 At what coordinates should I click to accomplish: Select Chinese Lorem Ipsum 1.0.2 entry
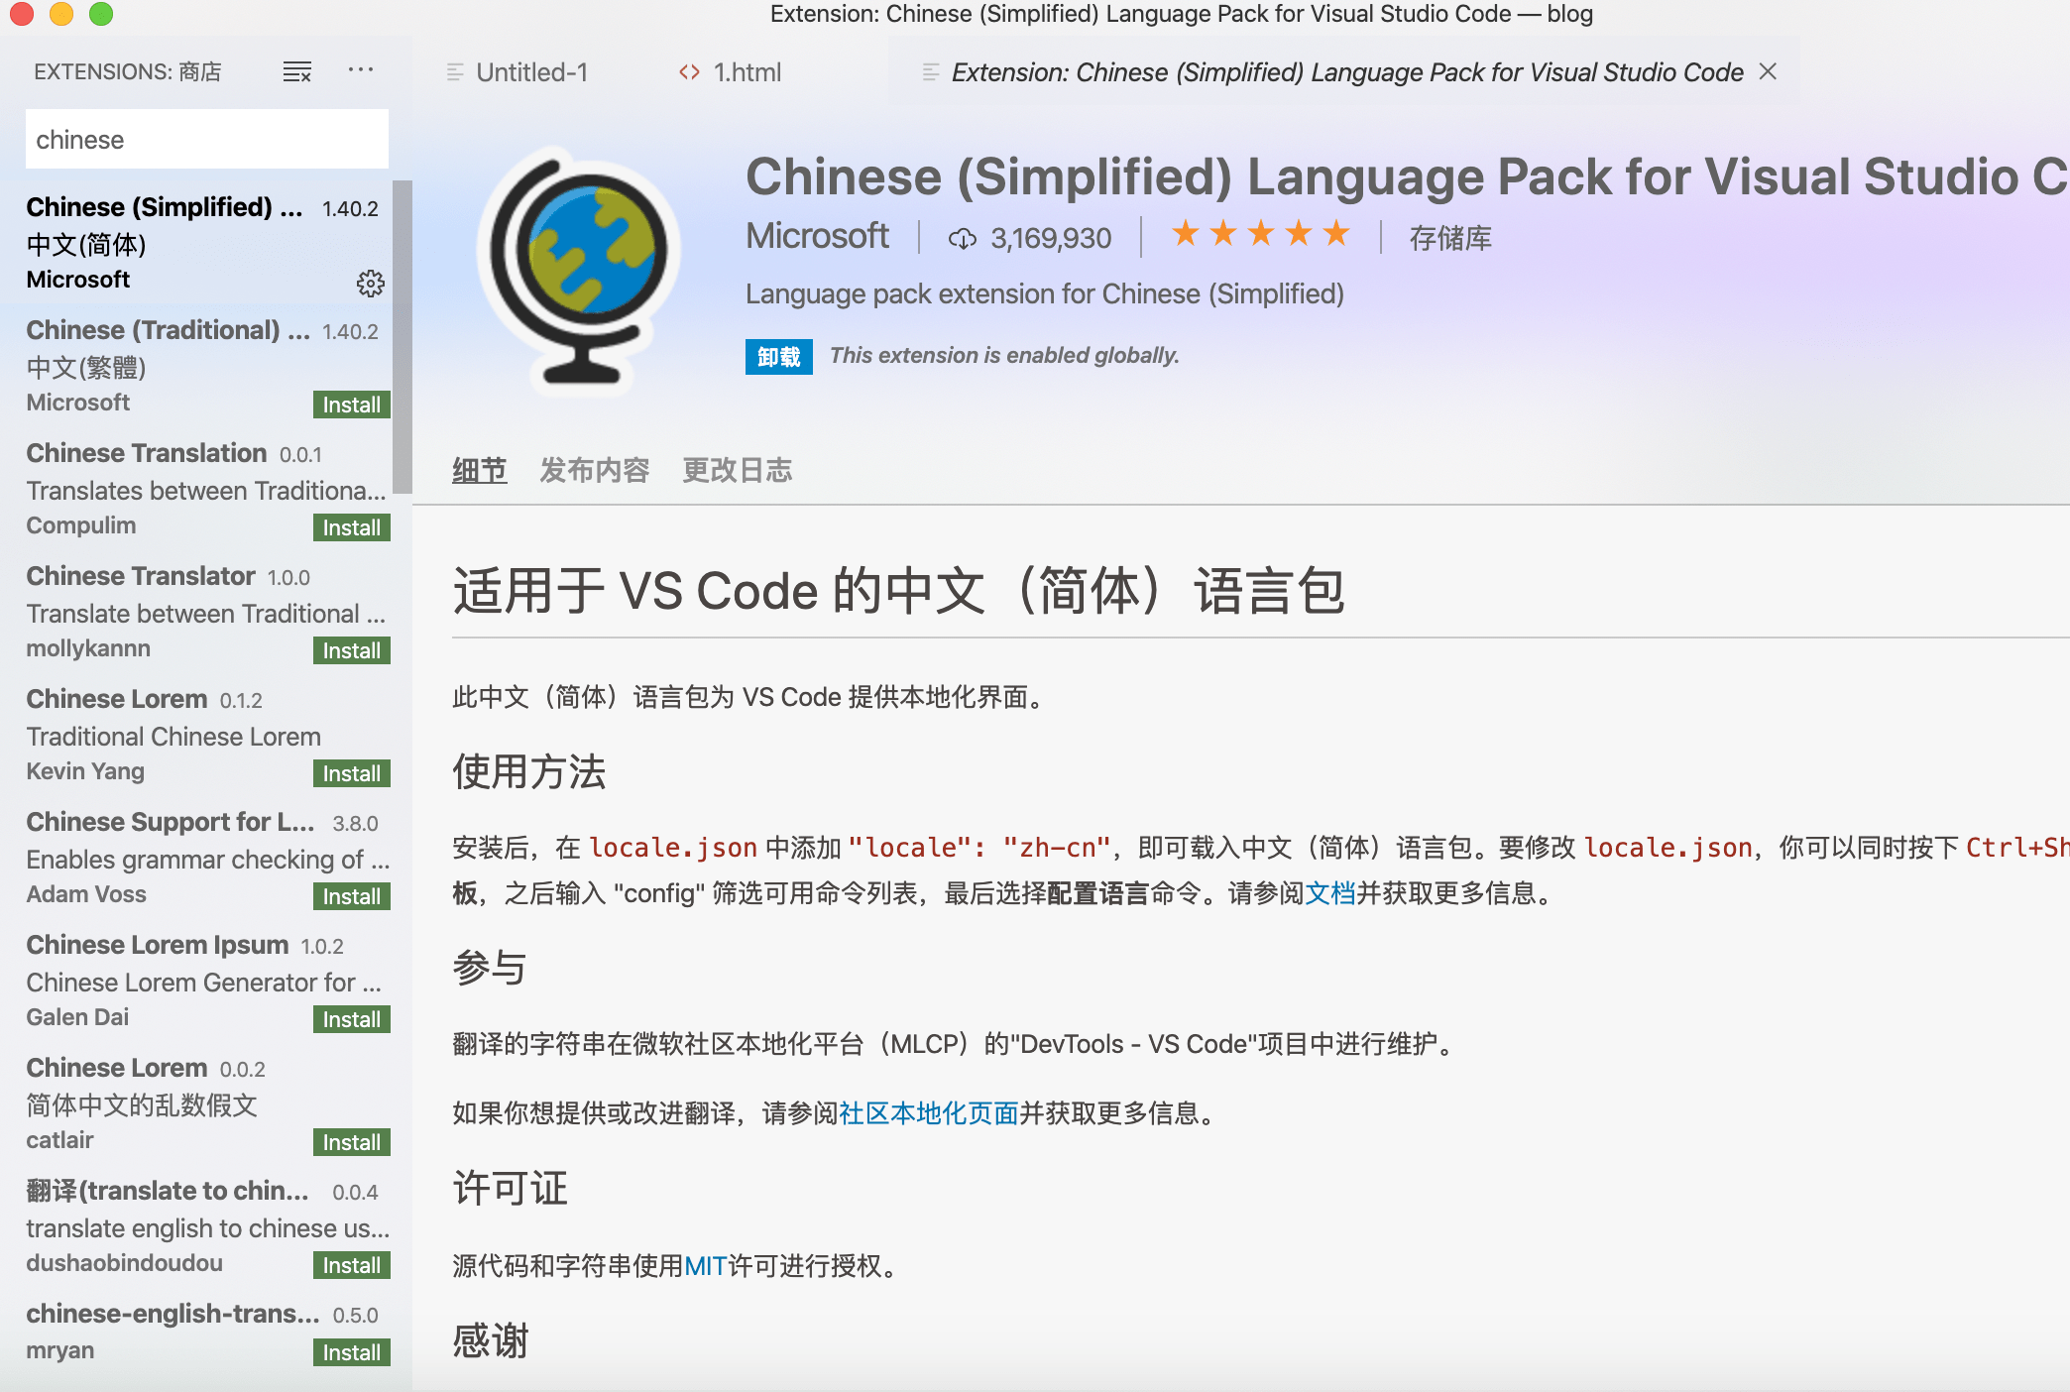tap(196, 981)
